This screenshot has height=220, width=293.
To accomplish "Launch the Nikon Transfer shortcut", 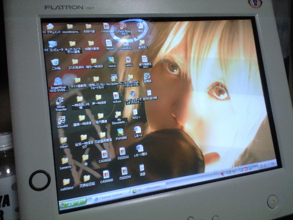I will 60,104.
